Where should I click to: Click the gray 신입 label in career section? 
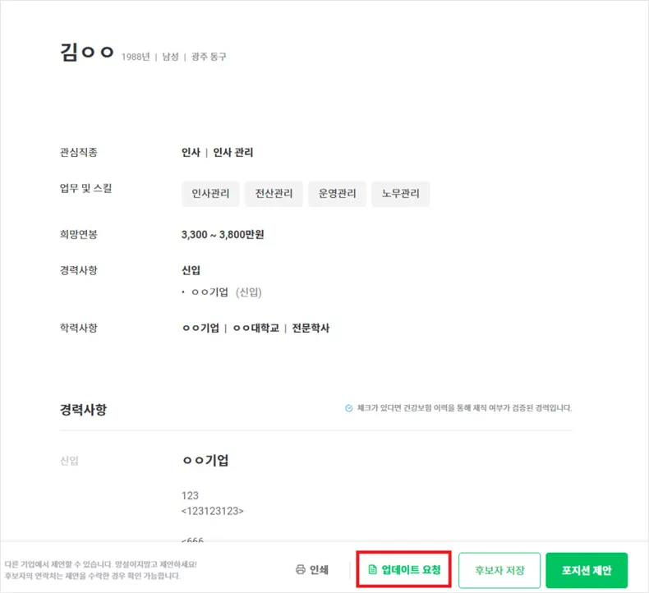(x=69, y=461)
